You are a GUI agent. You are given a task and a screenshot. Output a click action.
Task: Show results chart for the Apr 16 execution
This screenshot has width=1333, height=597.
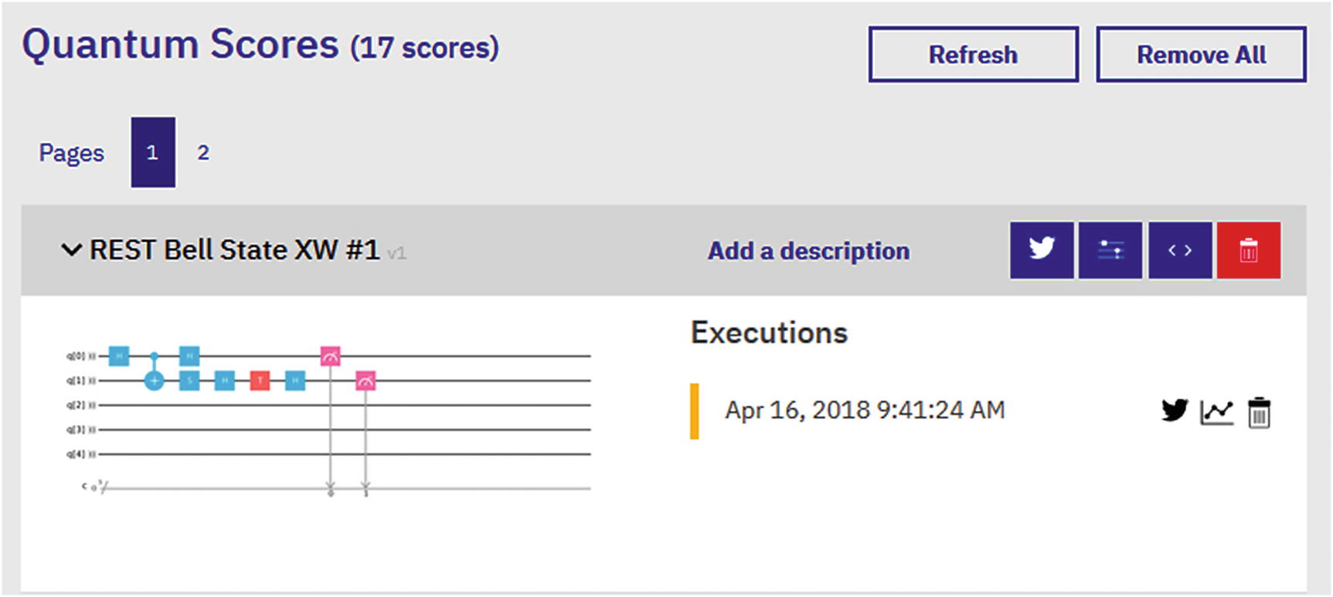(x=1216, y=412)
